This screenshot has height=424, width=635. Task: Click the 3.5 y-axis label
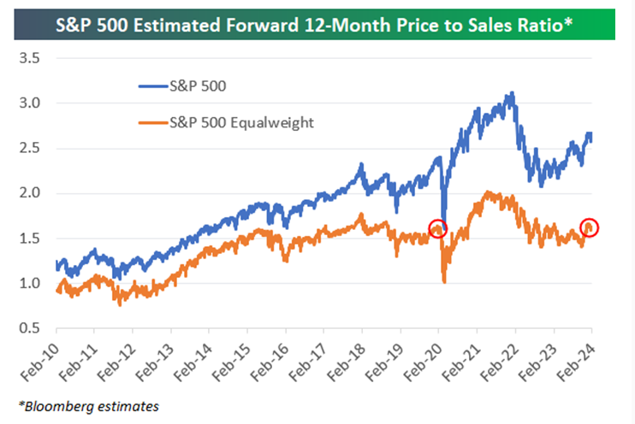coord(30,58)
